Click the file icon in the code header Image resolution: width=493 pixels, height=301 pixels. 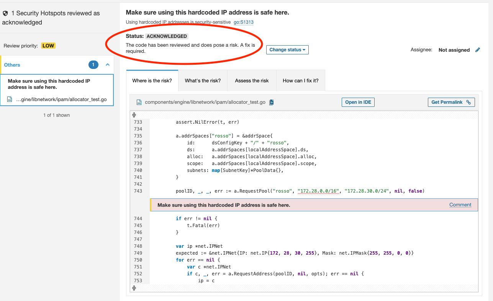139,102
